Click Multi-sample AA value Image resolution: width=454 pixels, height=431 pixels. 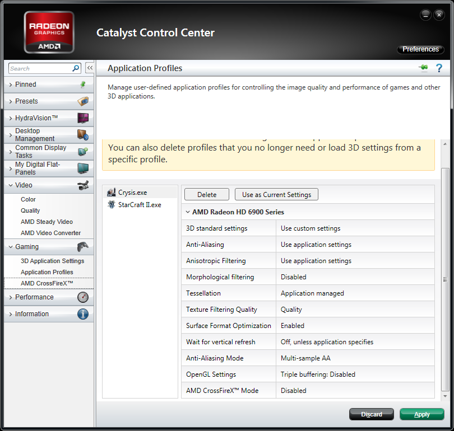305,358
